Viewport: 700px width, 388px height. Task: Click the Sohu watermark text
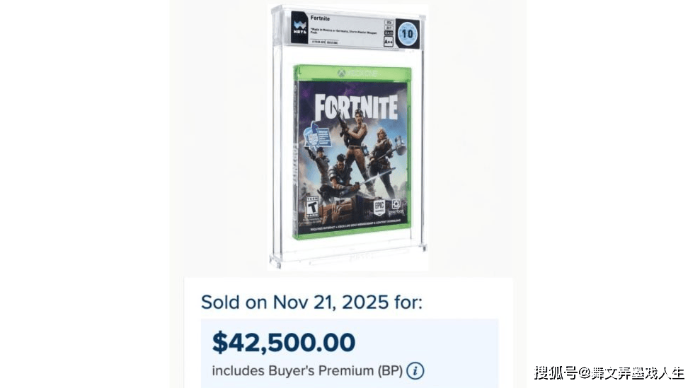pyautogui.click(x=609, y=371)
